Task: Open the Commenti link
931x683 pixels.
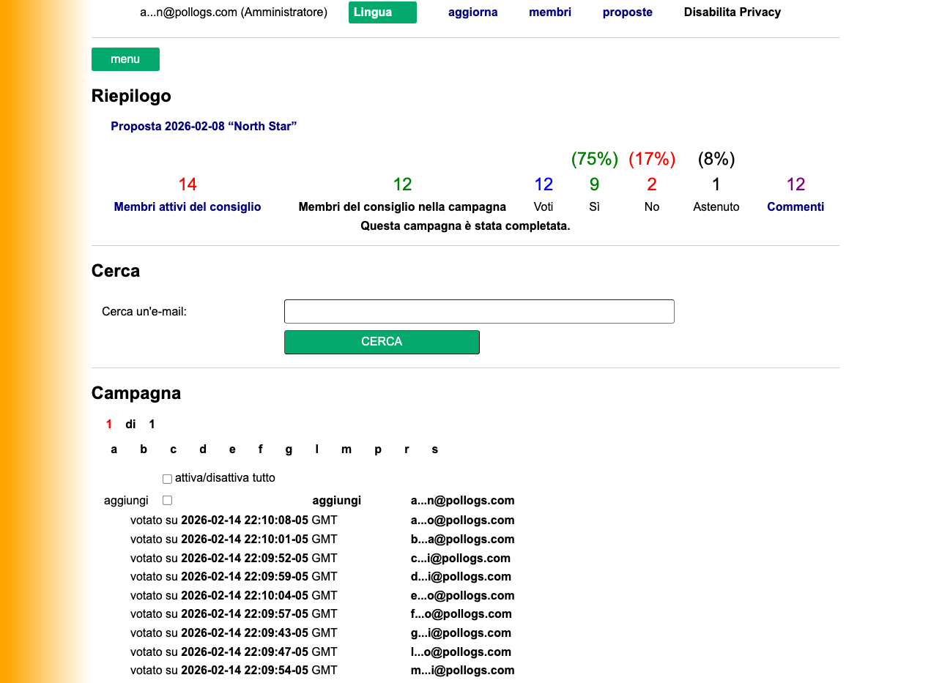Action: point(795,207)
